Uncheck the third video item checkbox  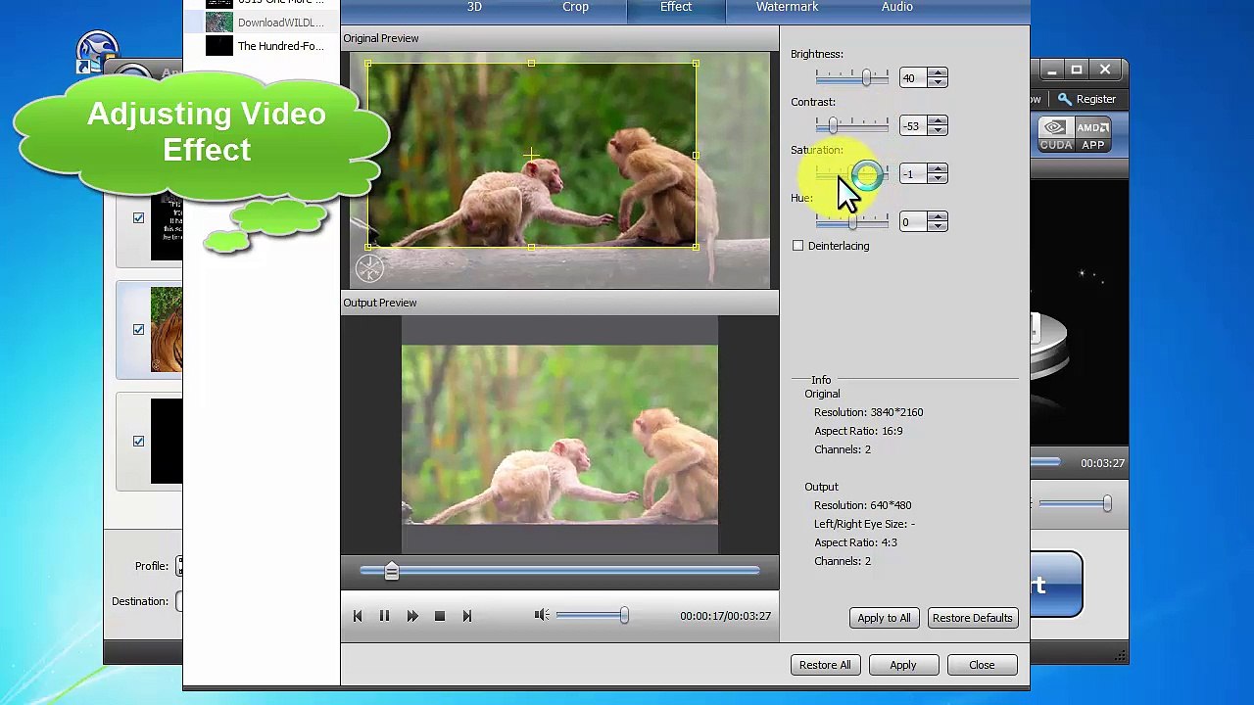tap(138, 442)
